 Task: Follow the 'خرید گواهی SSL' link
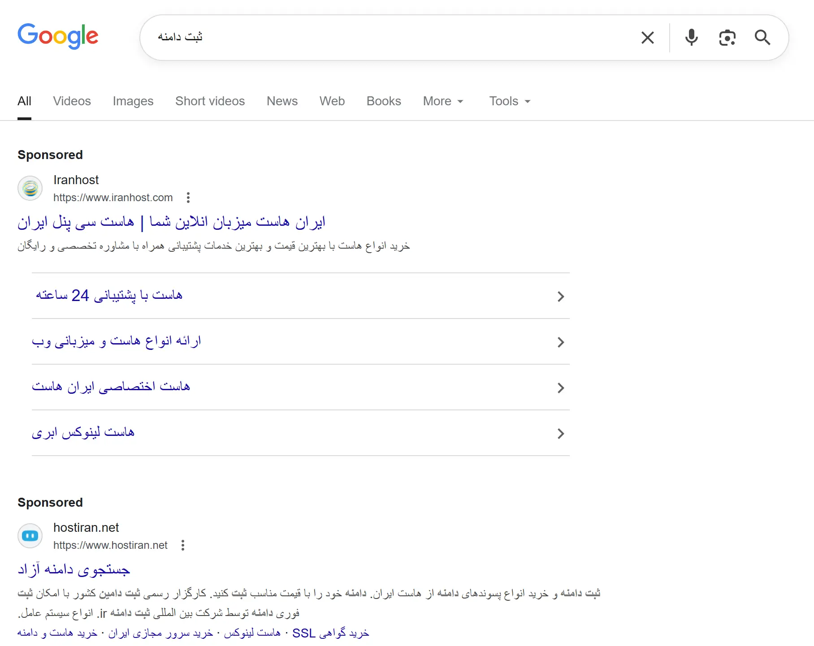click(331, 633)
